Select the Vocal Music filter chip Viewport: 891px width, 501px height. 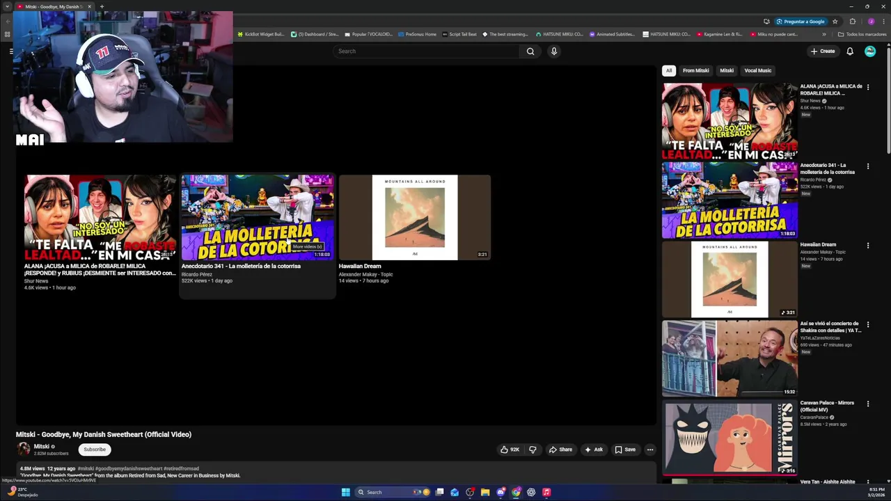click(x=758, y=70)
